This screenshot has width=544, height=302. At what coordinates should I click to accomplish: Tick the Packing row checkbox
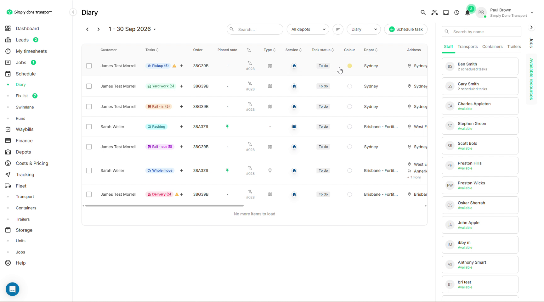pyautogui.click(x=89, y=127)
